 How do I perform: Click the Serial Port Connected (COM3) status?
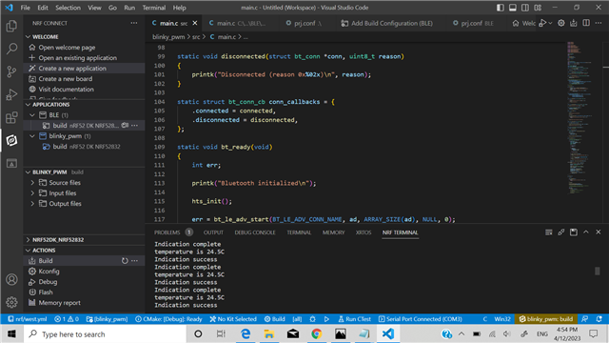(421, 319)
